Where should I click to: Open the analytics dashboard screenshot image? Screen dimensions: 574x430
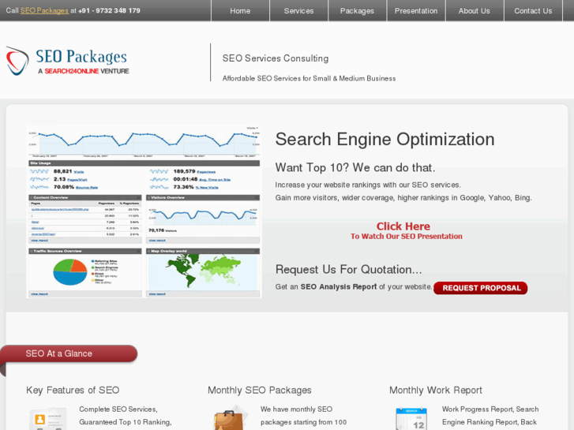tap(144, 211)
